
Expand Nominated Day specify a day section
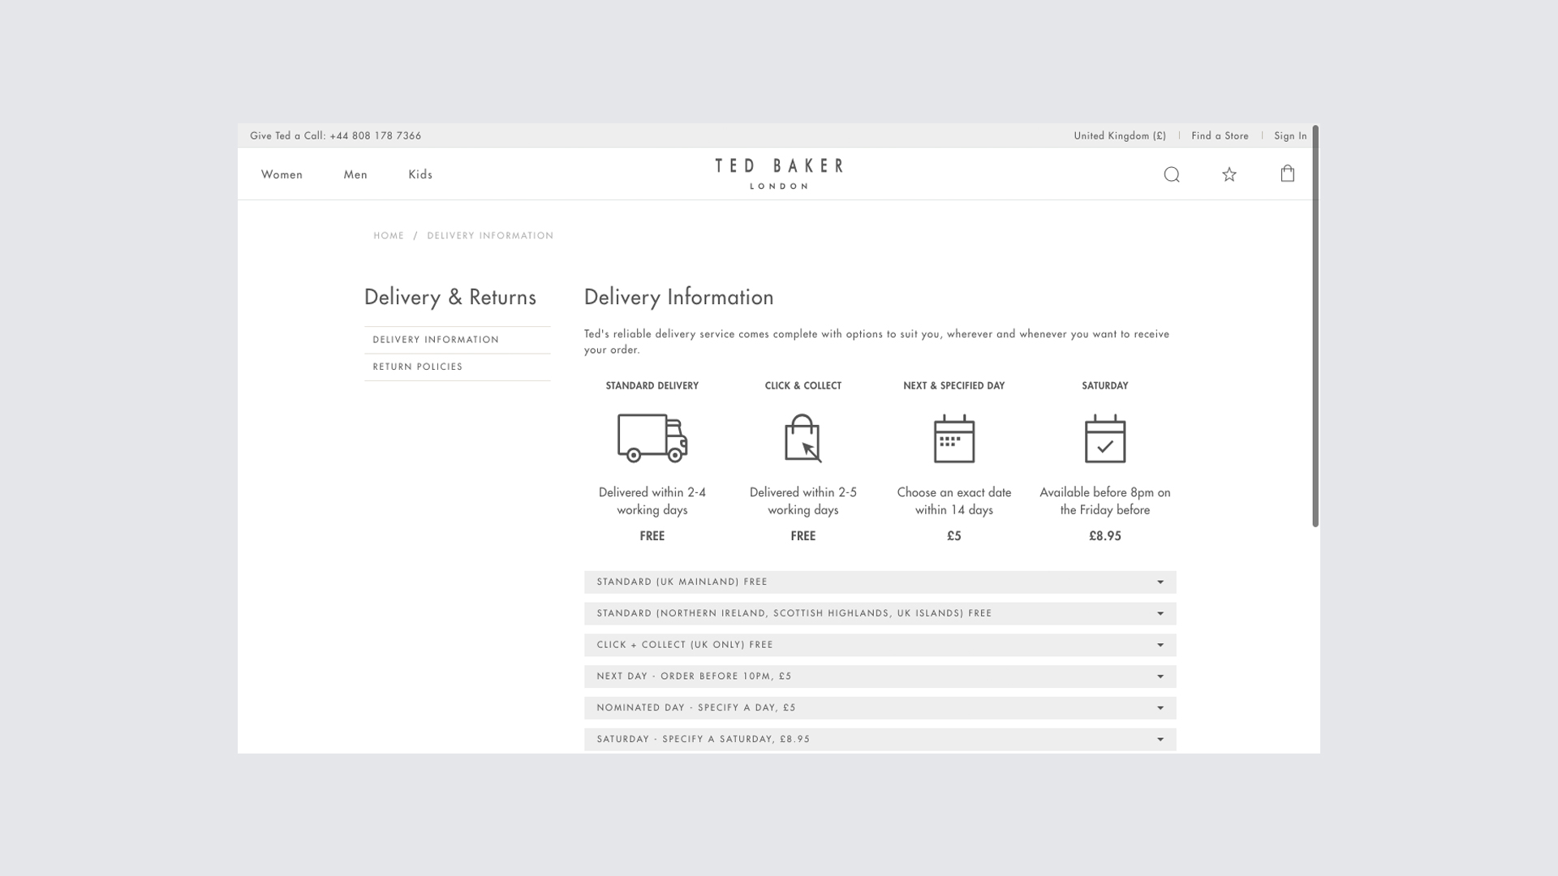(x=880, y=708)
